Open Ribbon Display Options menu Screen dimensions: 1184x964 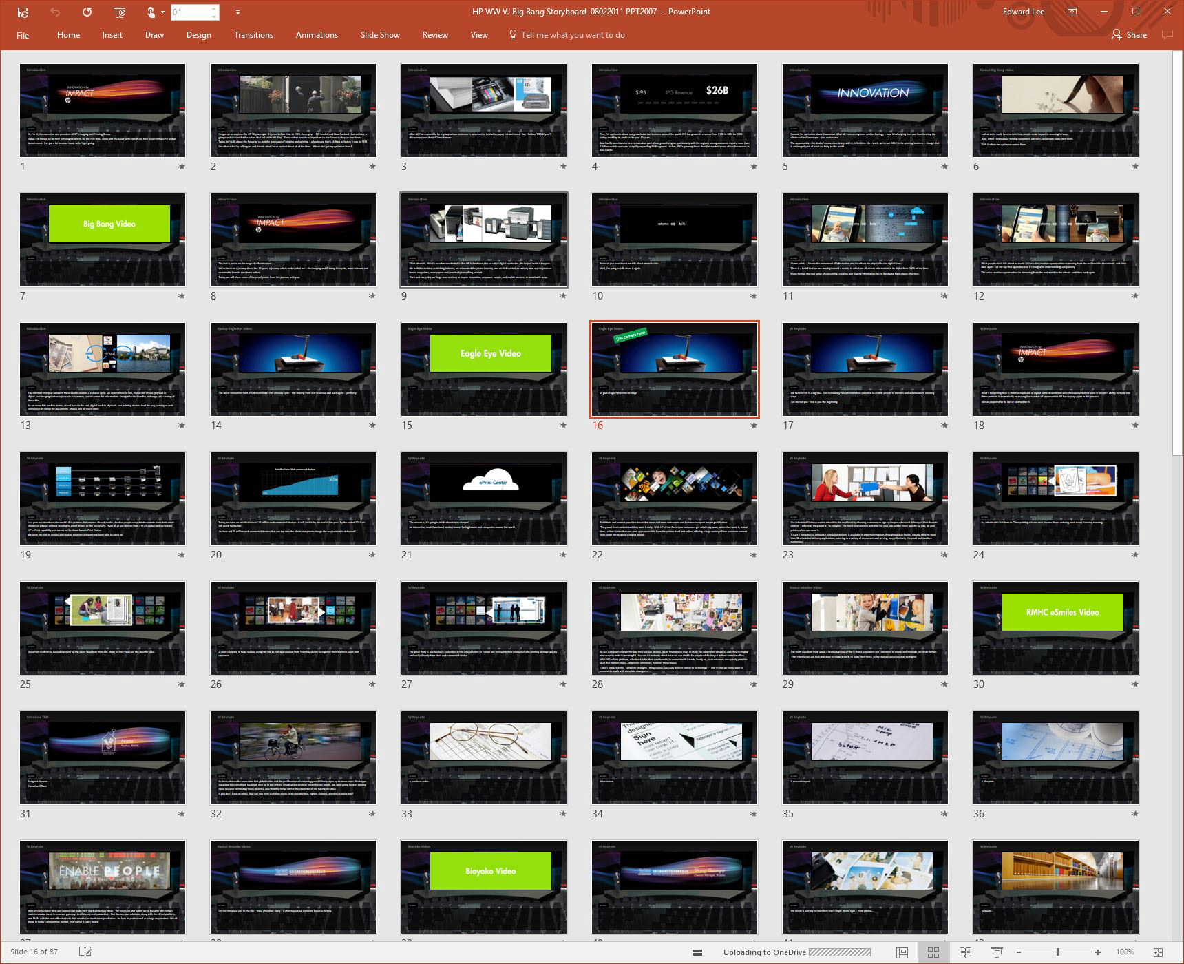(1072, 12)
